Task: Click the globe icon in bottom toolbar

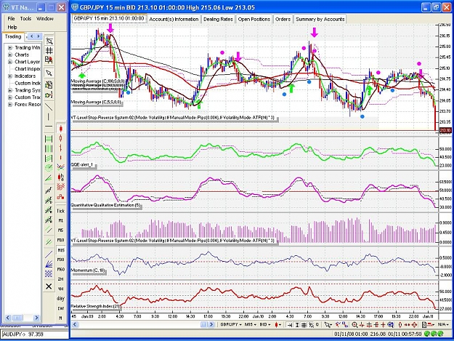Action: [391, 325]
